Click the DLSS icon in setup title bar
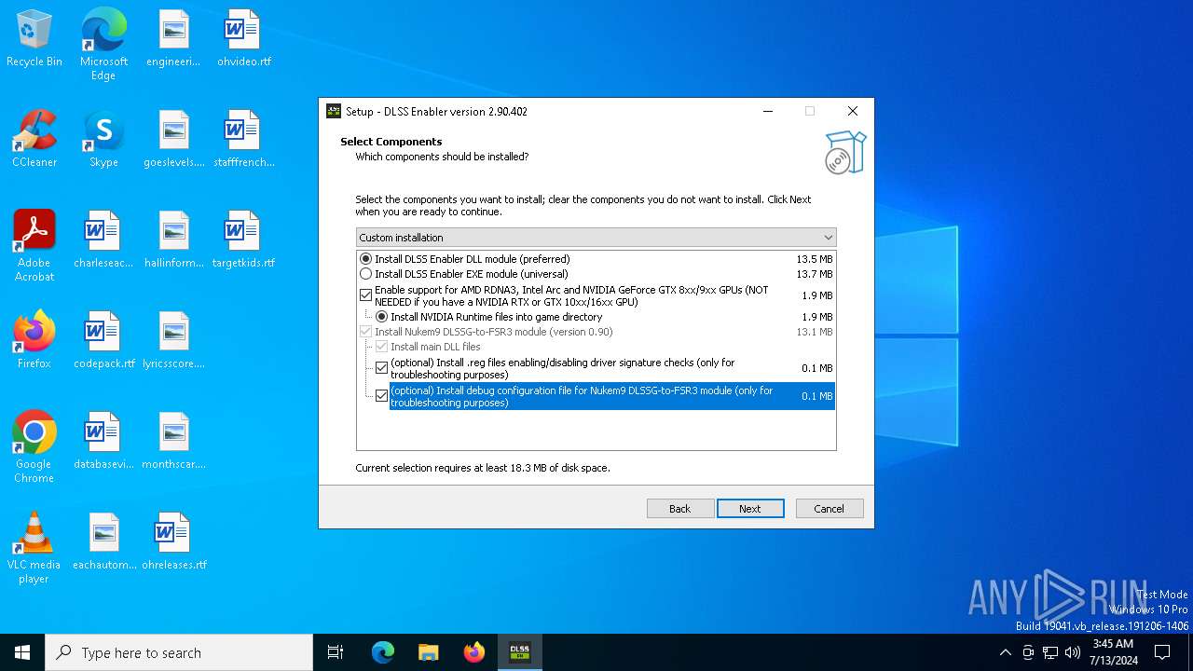This screenshot has width=1193, height=671. pyautogui.click(x=334, y=111)
